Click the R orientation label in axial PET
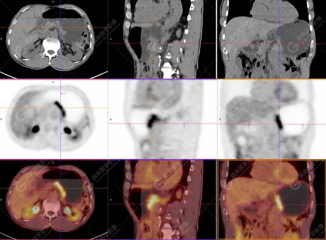The image size is (326, 240). point(2,119)
